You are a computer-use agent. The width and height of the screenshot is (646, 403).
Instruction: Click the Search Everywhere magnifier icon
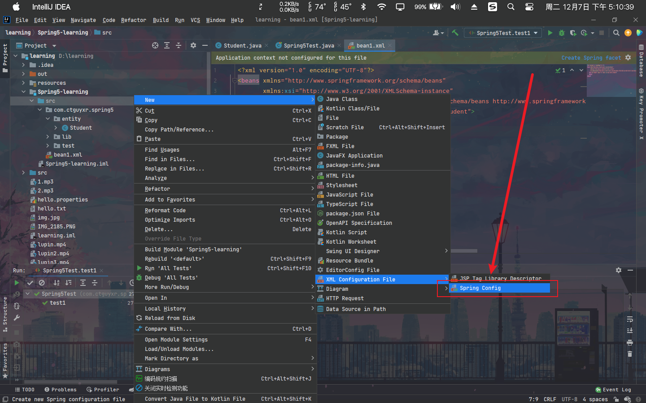pyautogui.click(x=616, y=33)
